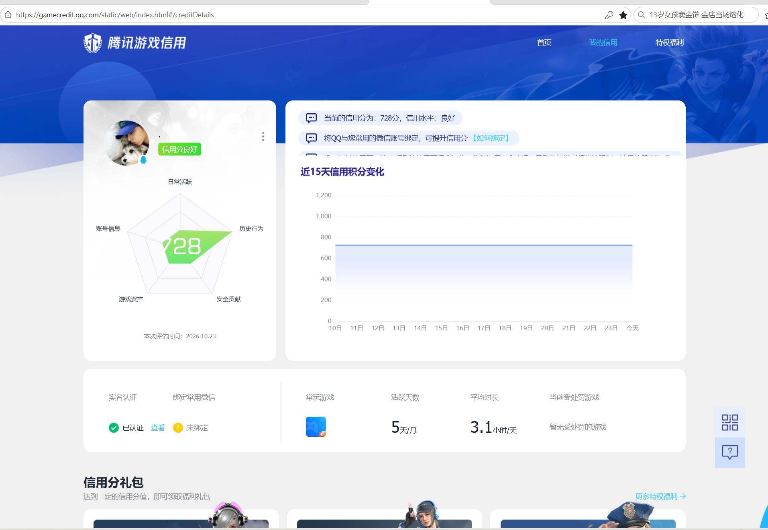This screenshot has height=530, width=768.
Task: Click the 历史行为 radar axis label
Action: point(251,228)
